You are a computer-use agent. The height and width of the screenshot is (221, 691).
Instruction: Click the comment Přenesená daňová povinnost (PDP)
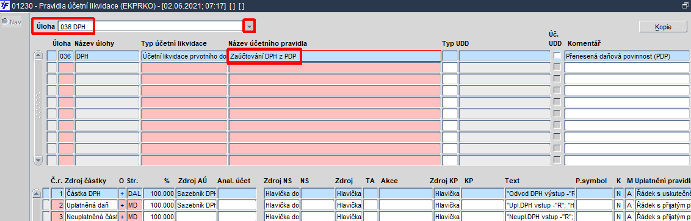click(x=627, y=56)
